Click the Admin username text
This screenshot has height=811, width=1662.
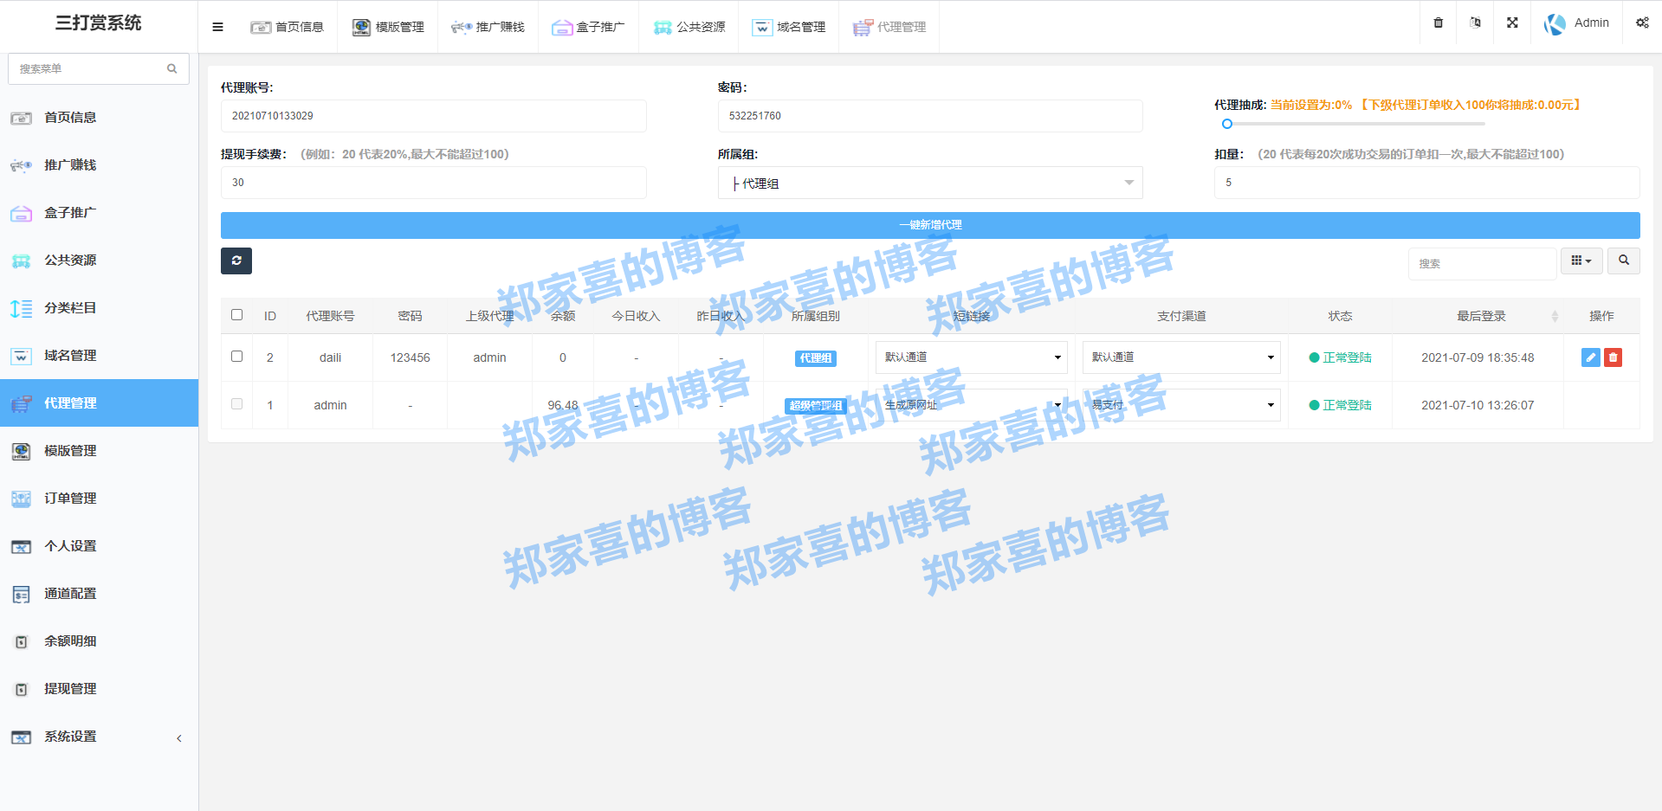tap(1592, 23)
